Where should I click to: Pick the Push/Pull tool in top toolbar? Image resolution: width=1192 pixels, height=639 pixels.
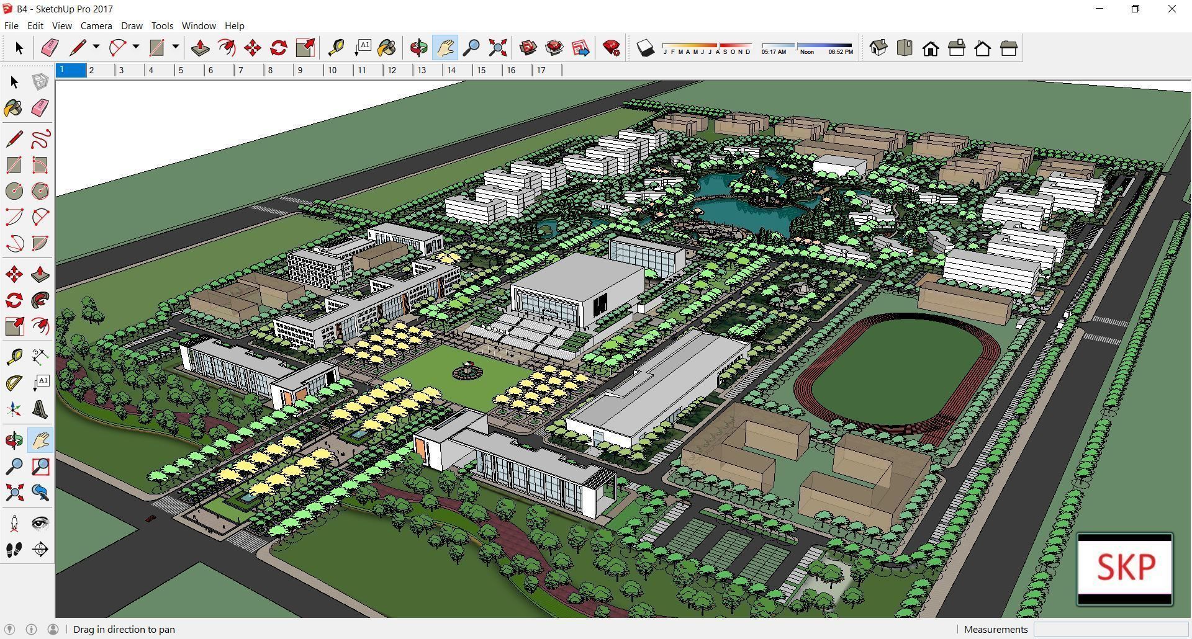(200, 48)
